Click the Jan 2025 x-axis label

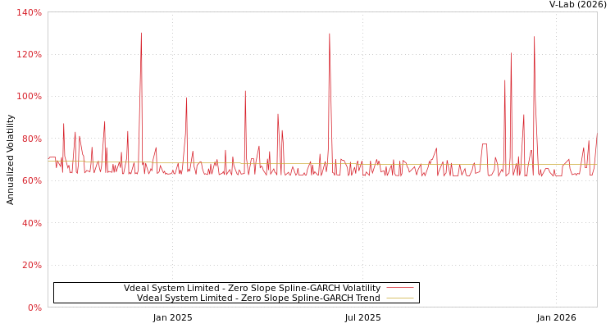point(172,318)
